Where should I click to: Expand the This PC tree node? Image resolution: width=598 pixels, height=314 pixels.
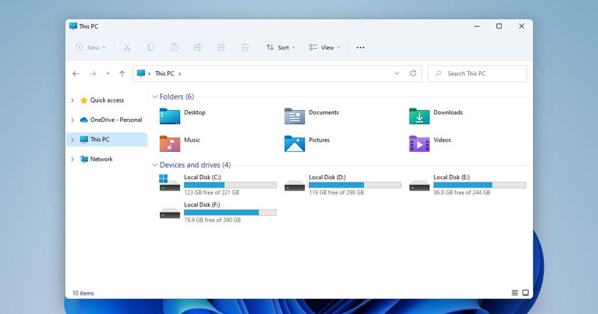tap(73, 140)
